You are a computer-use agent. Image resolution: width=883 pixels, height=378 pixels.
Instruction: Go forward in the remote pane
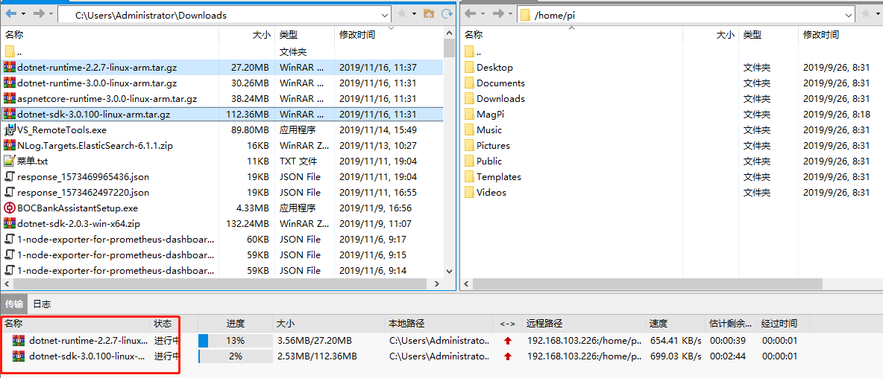(x=498, y=14)
